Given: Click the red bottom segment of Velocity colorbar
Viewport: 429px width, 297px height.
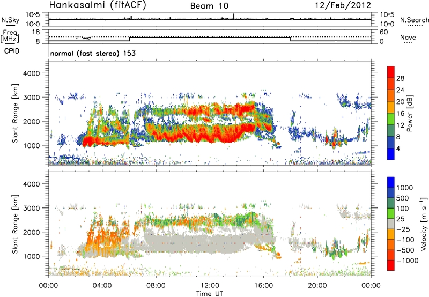Looking at the screenshot, I should click(391, 265).
